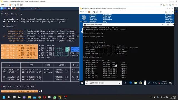Screen dimensions: 178x100
Task: Open Microsoft Store from the Windows 10 guest taskbar
Action: coord(141,83)
